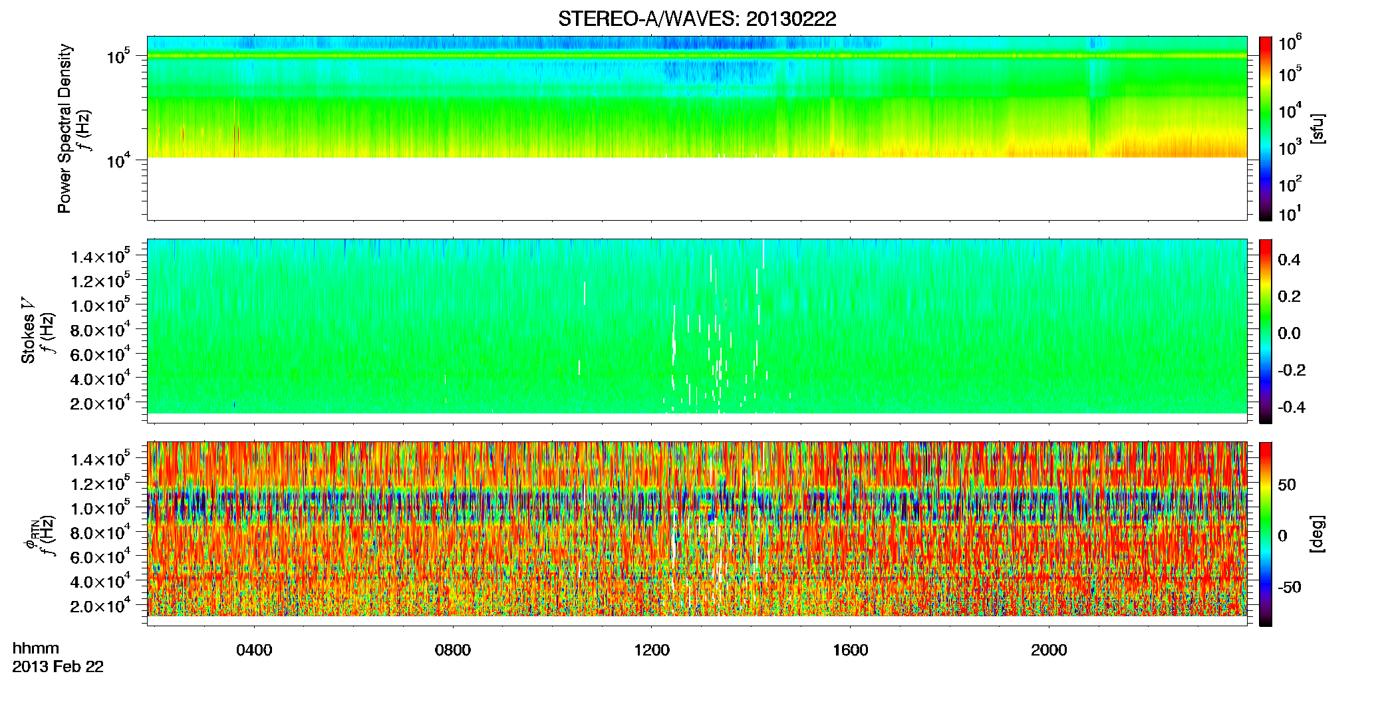Click the STEREO-A/WAVES: 20130222 plot title
This screenshot has height=718, width=1394.
click(x=697, y=19)
